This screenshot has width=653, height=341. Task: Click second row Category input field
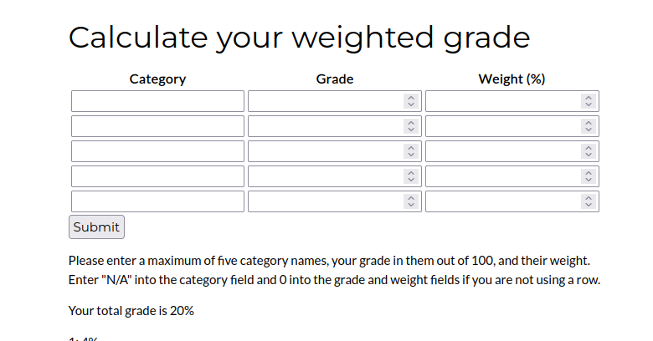coord(157,126)
